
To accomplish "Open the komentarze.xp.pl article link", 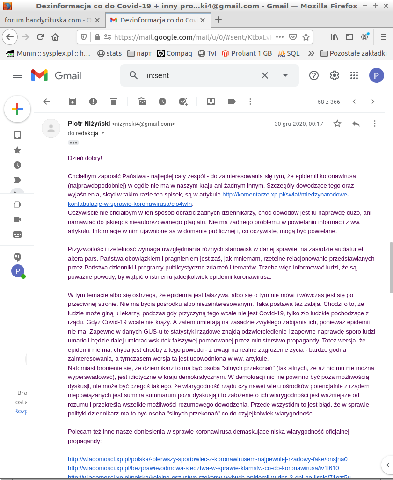I will pyautogui.click(x=208, y=199).
